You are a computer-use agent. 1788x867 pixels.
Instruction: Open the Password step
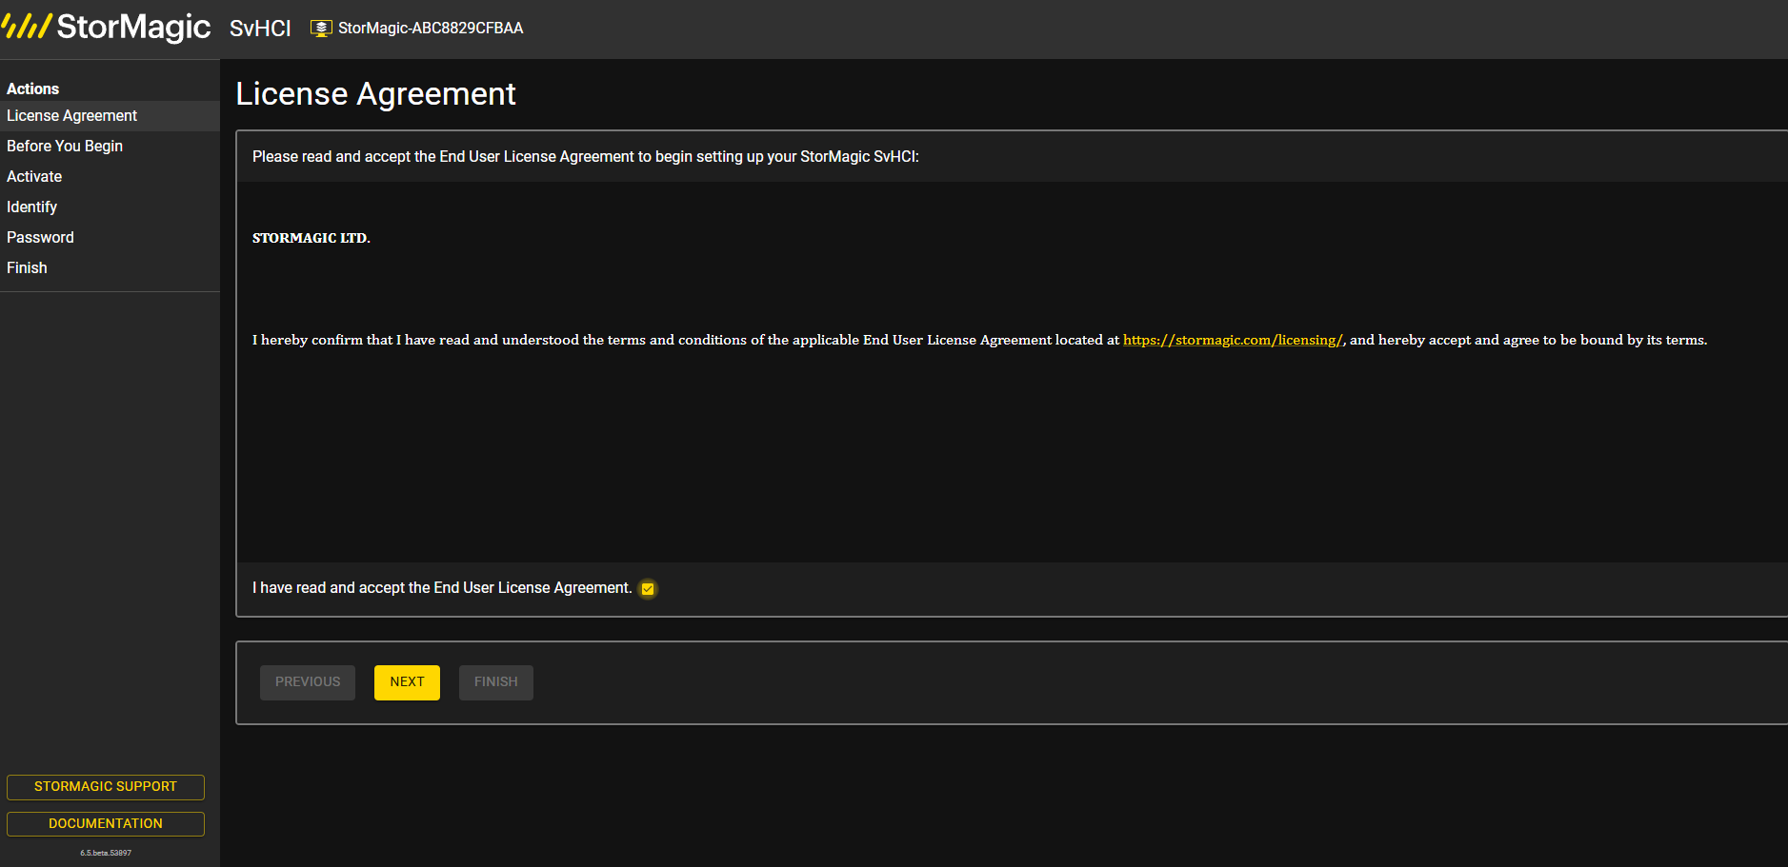pos(110,238)
